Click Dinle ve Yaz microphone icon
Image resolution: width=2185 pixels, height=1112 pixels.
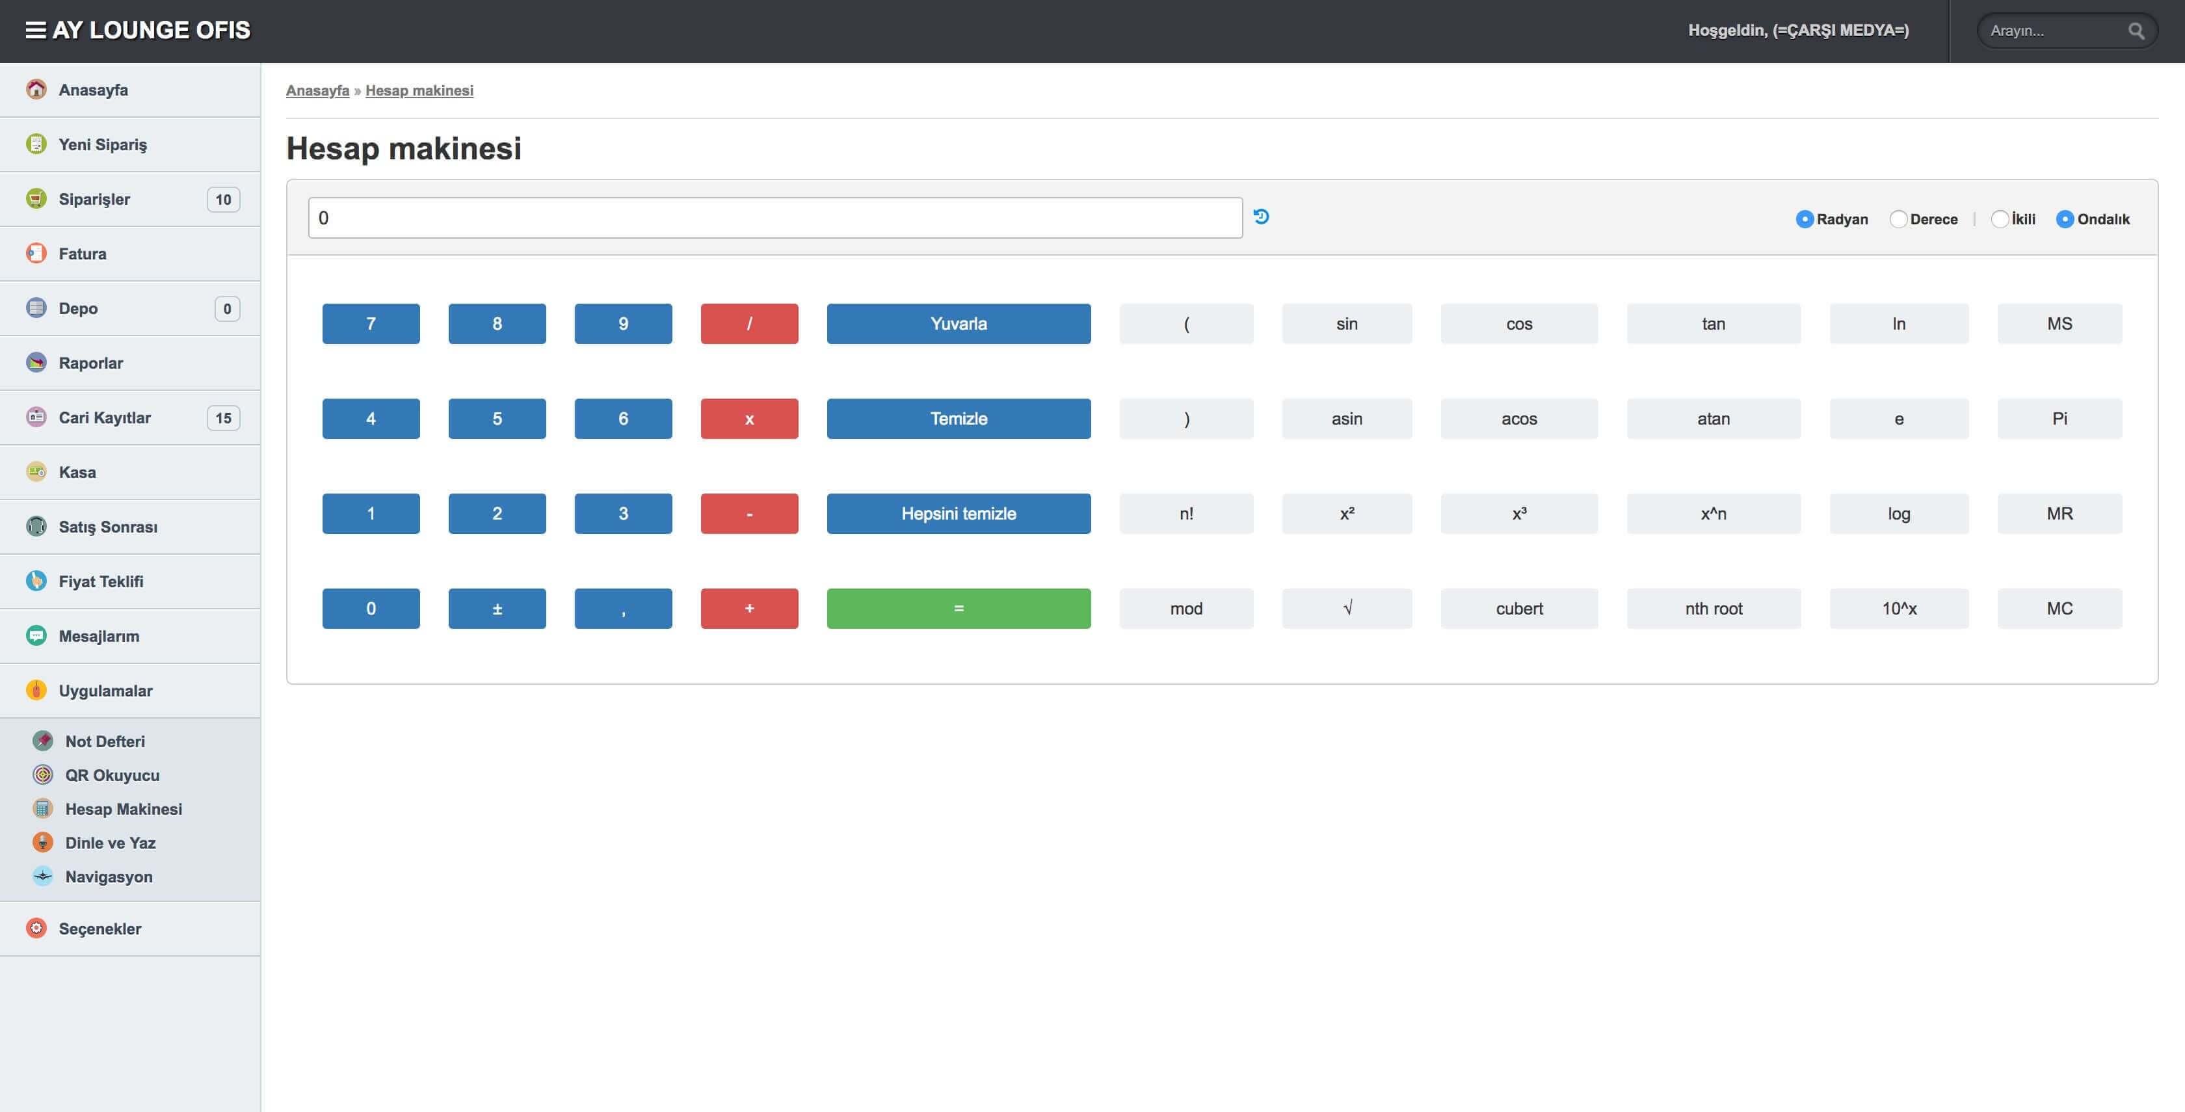(x=42, y=842)
